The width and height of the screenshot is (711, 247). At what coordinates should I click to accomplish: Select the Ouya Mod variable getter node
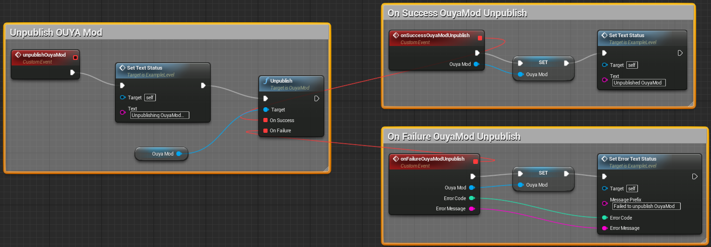(x=161, y=154)
